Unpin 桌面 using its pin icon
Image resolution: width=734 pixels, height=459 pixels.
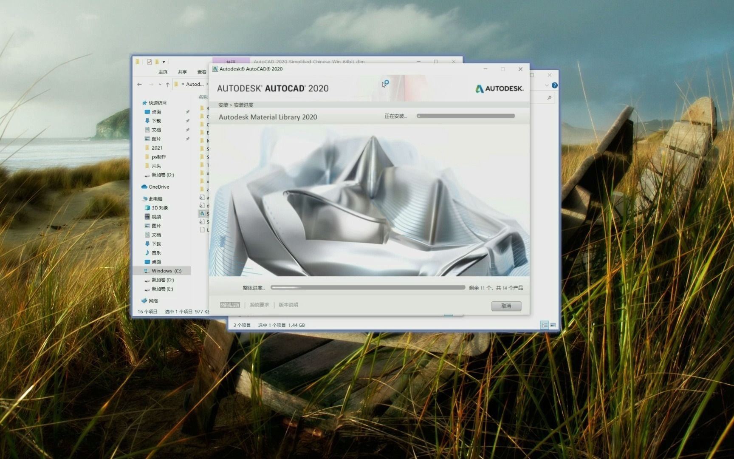[x=187, y=112]
